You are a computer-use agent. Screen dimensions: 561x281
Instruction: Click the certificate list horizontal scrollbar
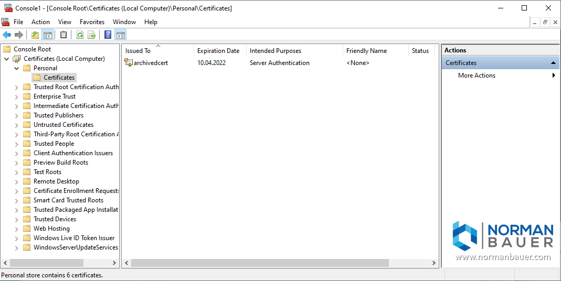click(260, 263)
